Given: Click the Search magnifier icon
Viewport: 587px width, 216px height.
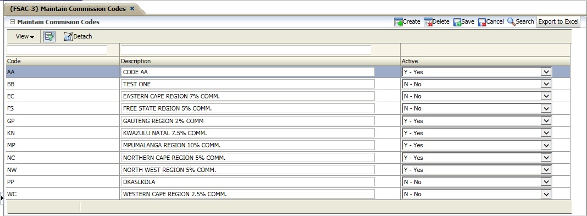Looking at the screenshot, I should (x=511, y=22).
